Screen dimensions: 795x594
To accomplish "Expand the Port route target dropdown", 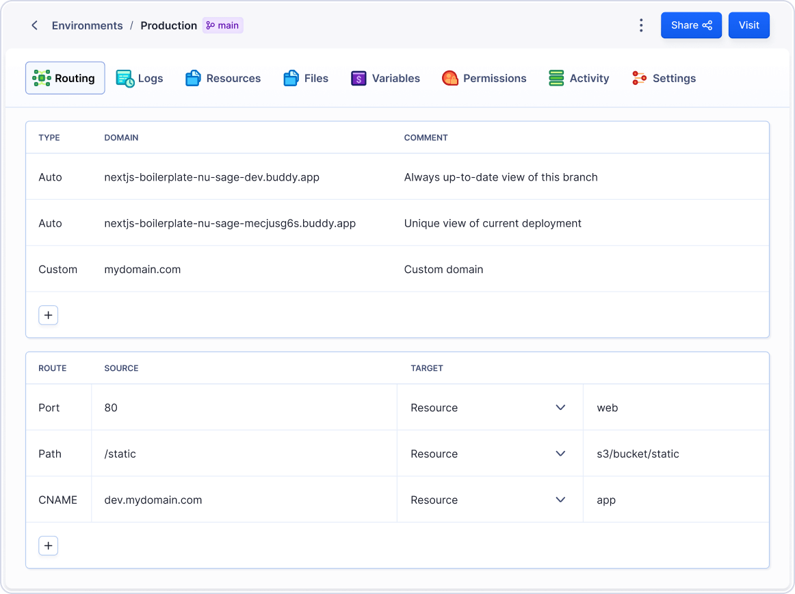I will click(560, 408).
